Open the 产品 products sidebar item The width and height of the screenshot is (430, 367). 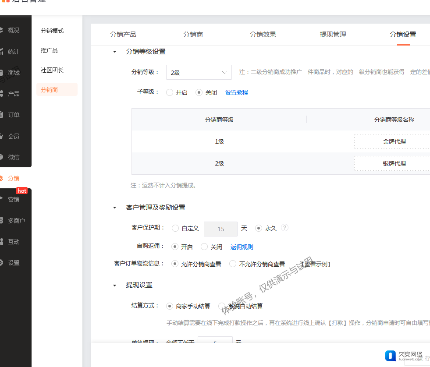[13, 94]
